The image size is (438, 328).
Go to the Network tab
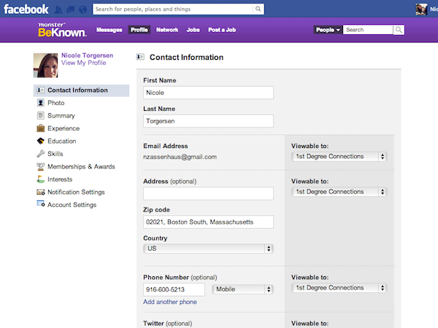click(167, 30)
